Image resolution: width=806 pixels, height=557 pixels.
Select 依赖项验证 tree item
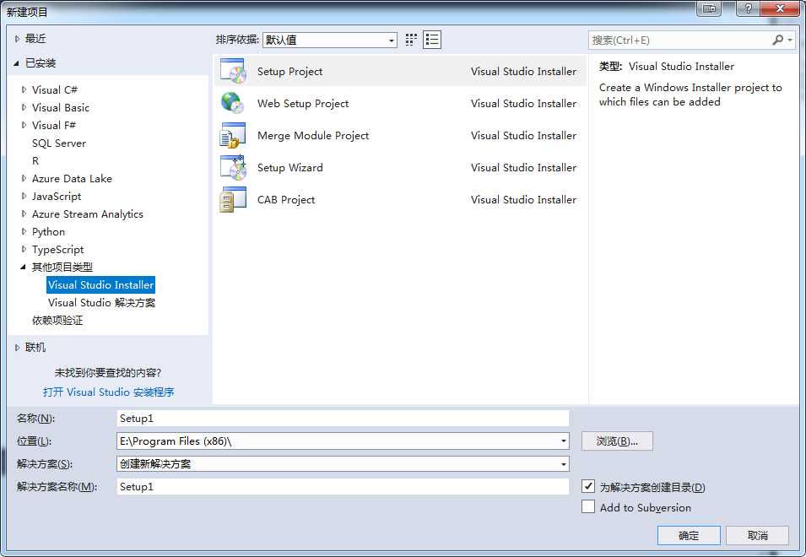point(57,321)
